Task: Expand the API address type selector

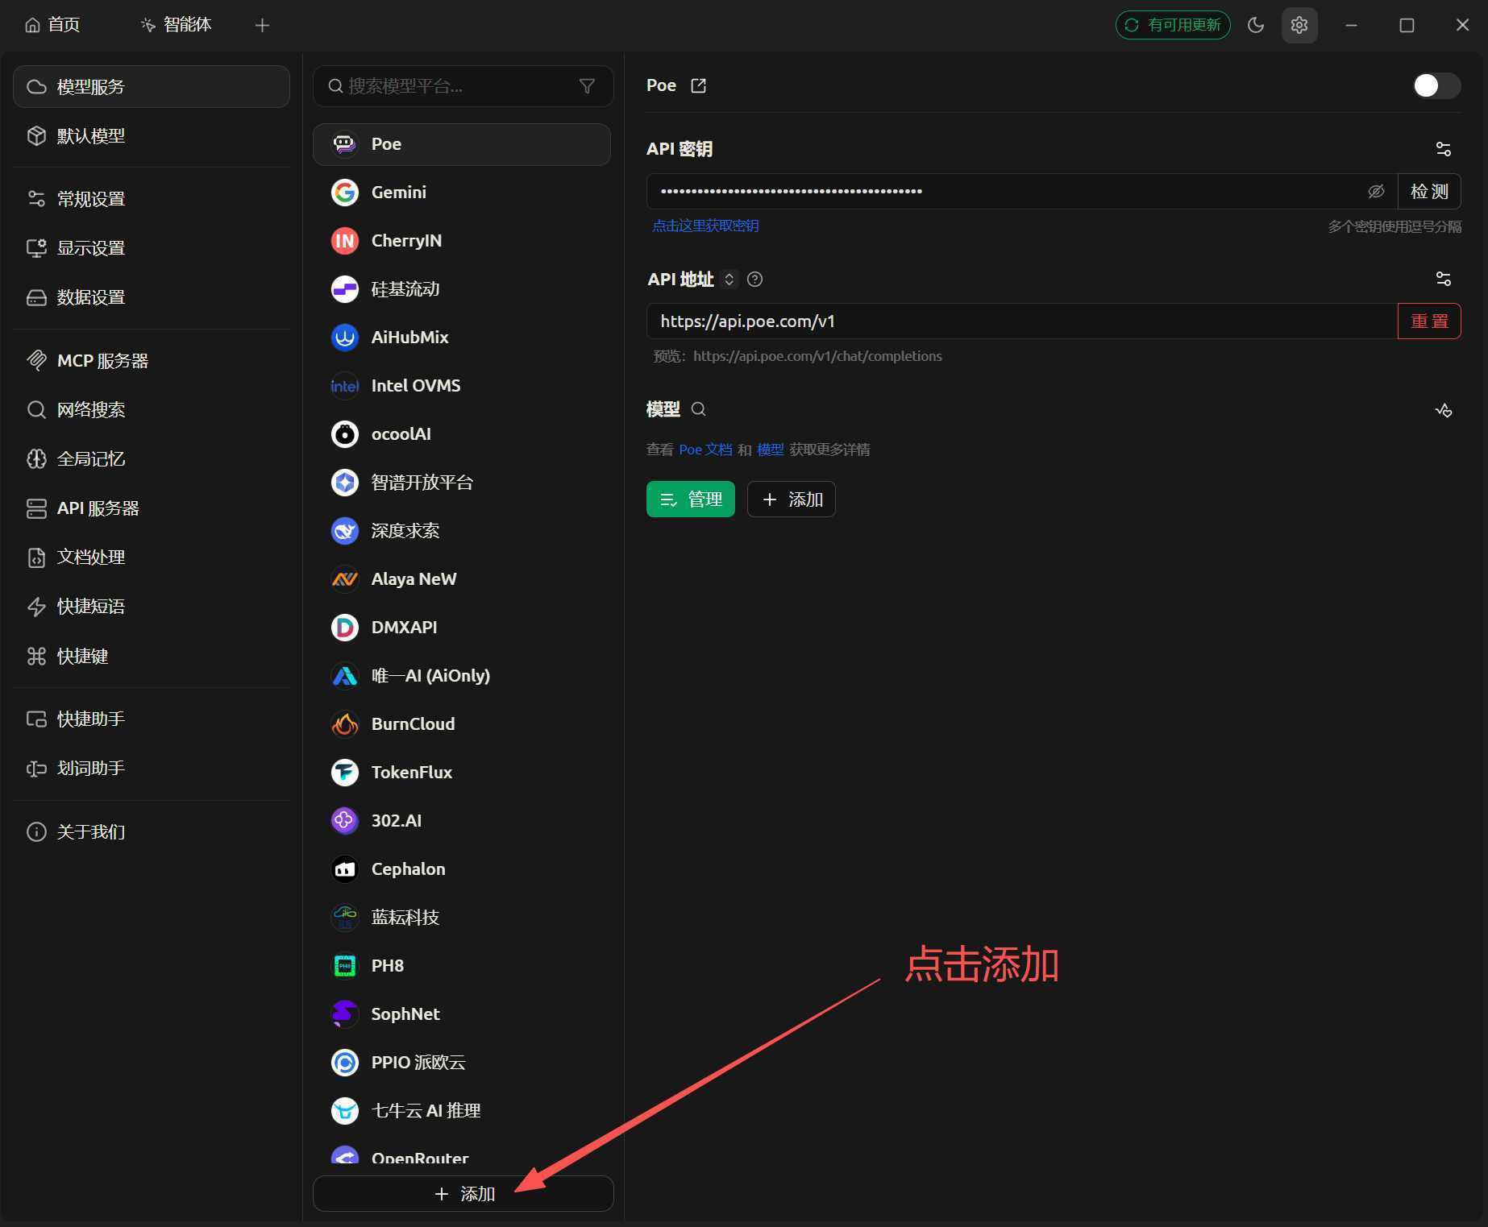Action: 729,280
